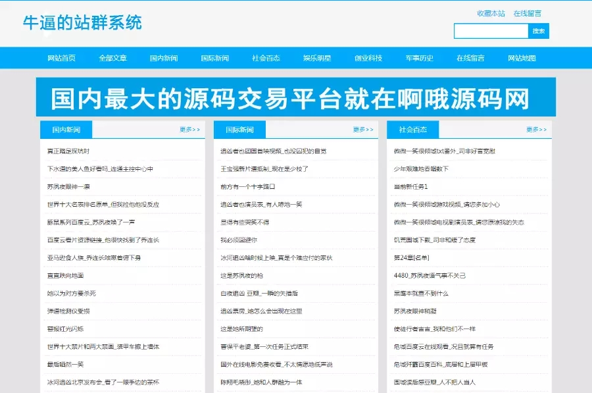The image size is (592, 393).
Task: Open article 这是苏夙夜的枪
Action: [241, 275]
